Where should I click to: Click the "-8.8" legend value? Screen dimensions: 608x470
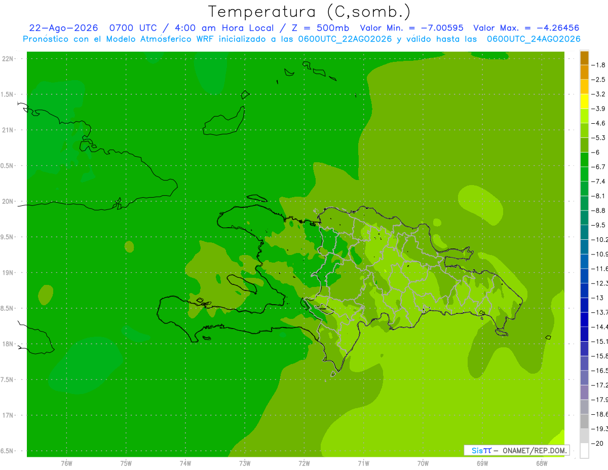[599, 210]
